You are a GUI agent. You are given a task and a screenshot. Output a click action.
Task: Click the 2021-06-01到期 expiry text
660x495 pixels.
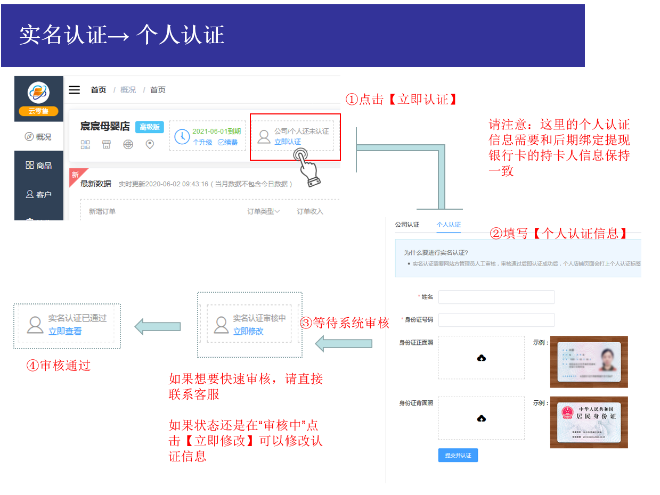click(217, 131)
